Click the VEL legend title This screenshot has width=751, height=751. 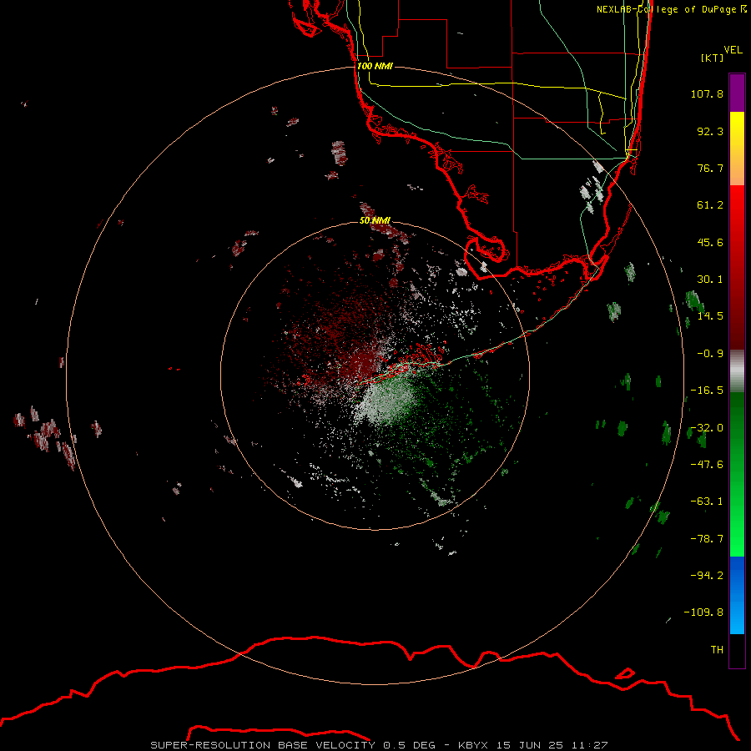coord(733,50)
